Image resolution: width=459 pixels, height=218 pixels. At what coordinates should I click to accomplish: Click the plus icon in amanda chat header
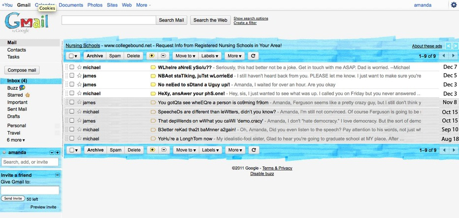(57, 153)
